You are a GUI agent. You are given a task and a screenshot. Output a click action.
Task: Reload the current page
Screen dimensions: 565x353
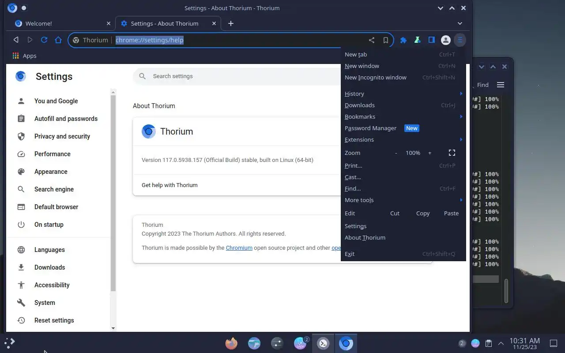tap(44, 40)
